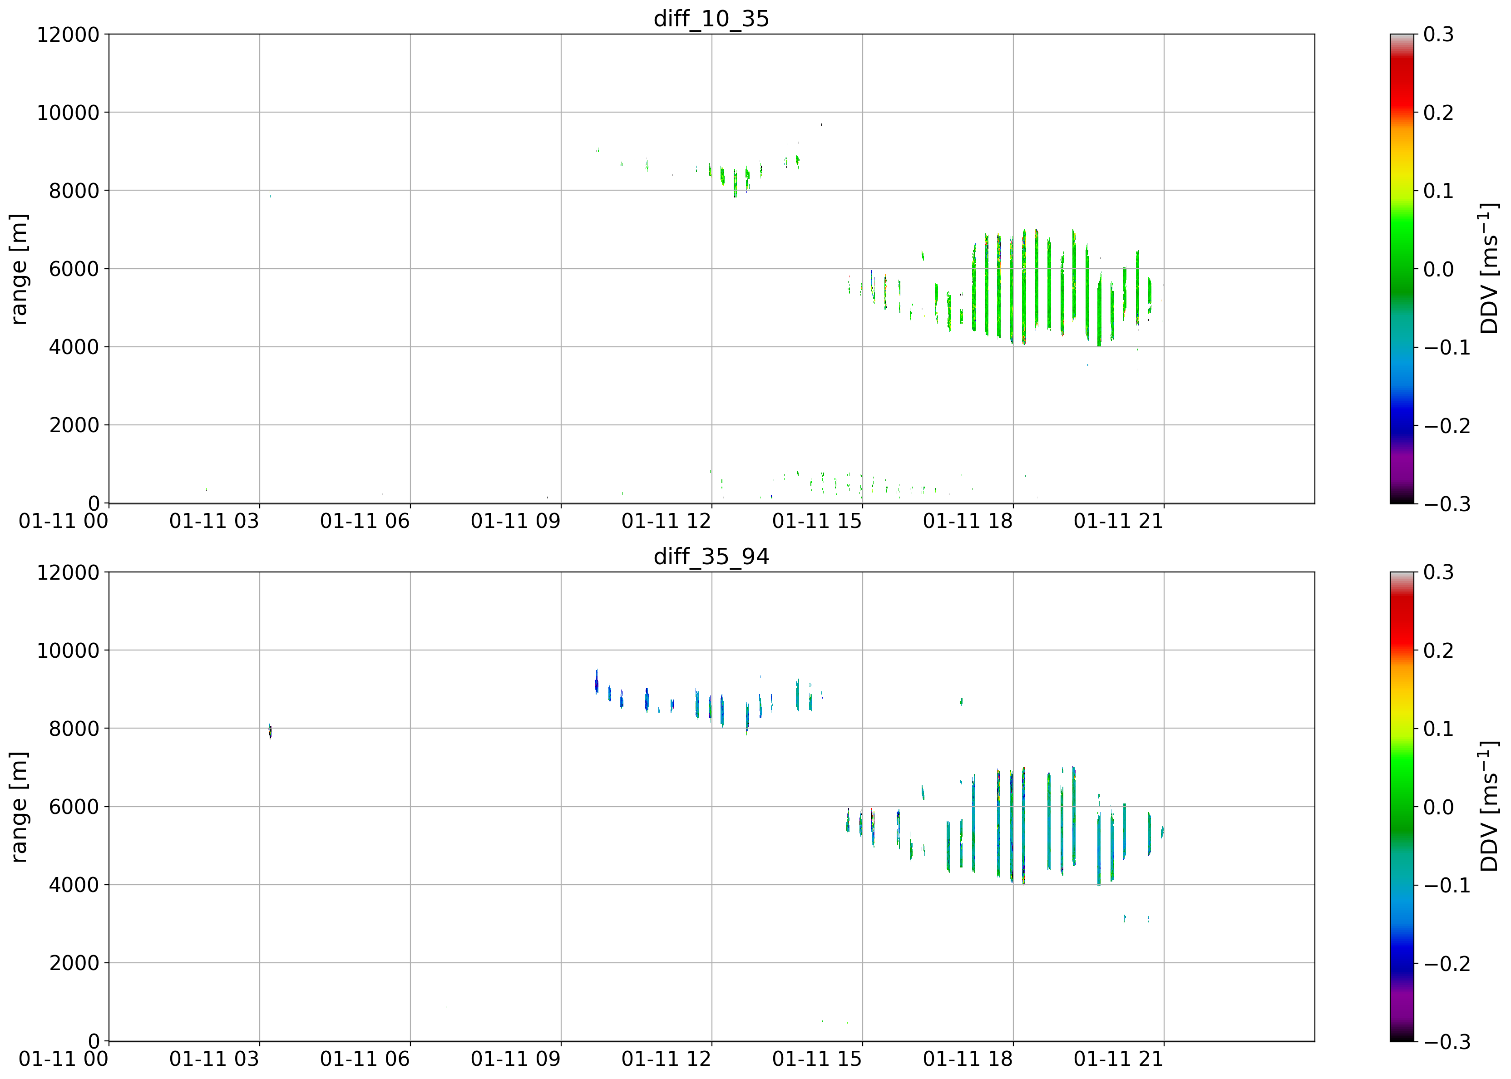Click the −0.2 tick on diff_35_94 colorbar

point(1447,963)
